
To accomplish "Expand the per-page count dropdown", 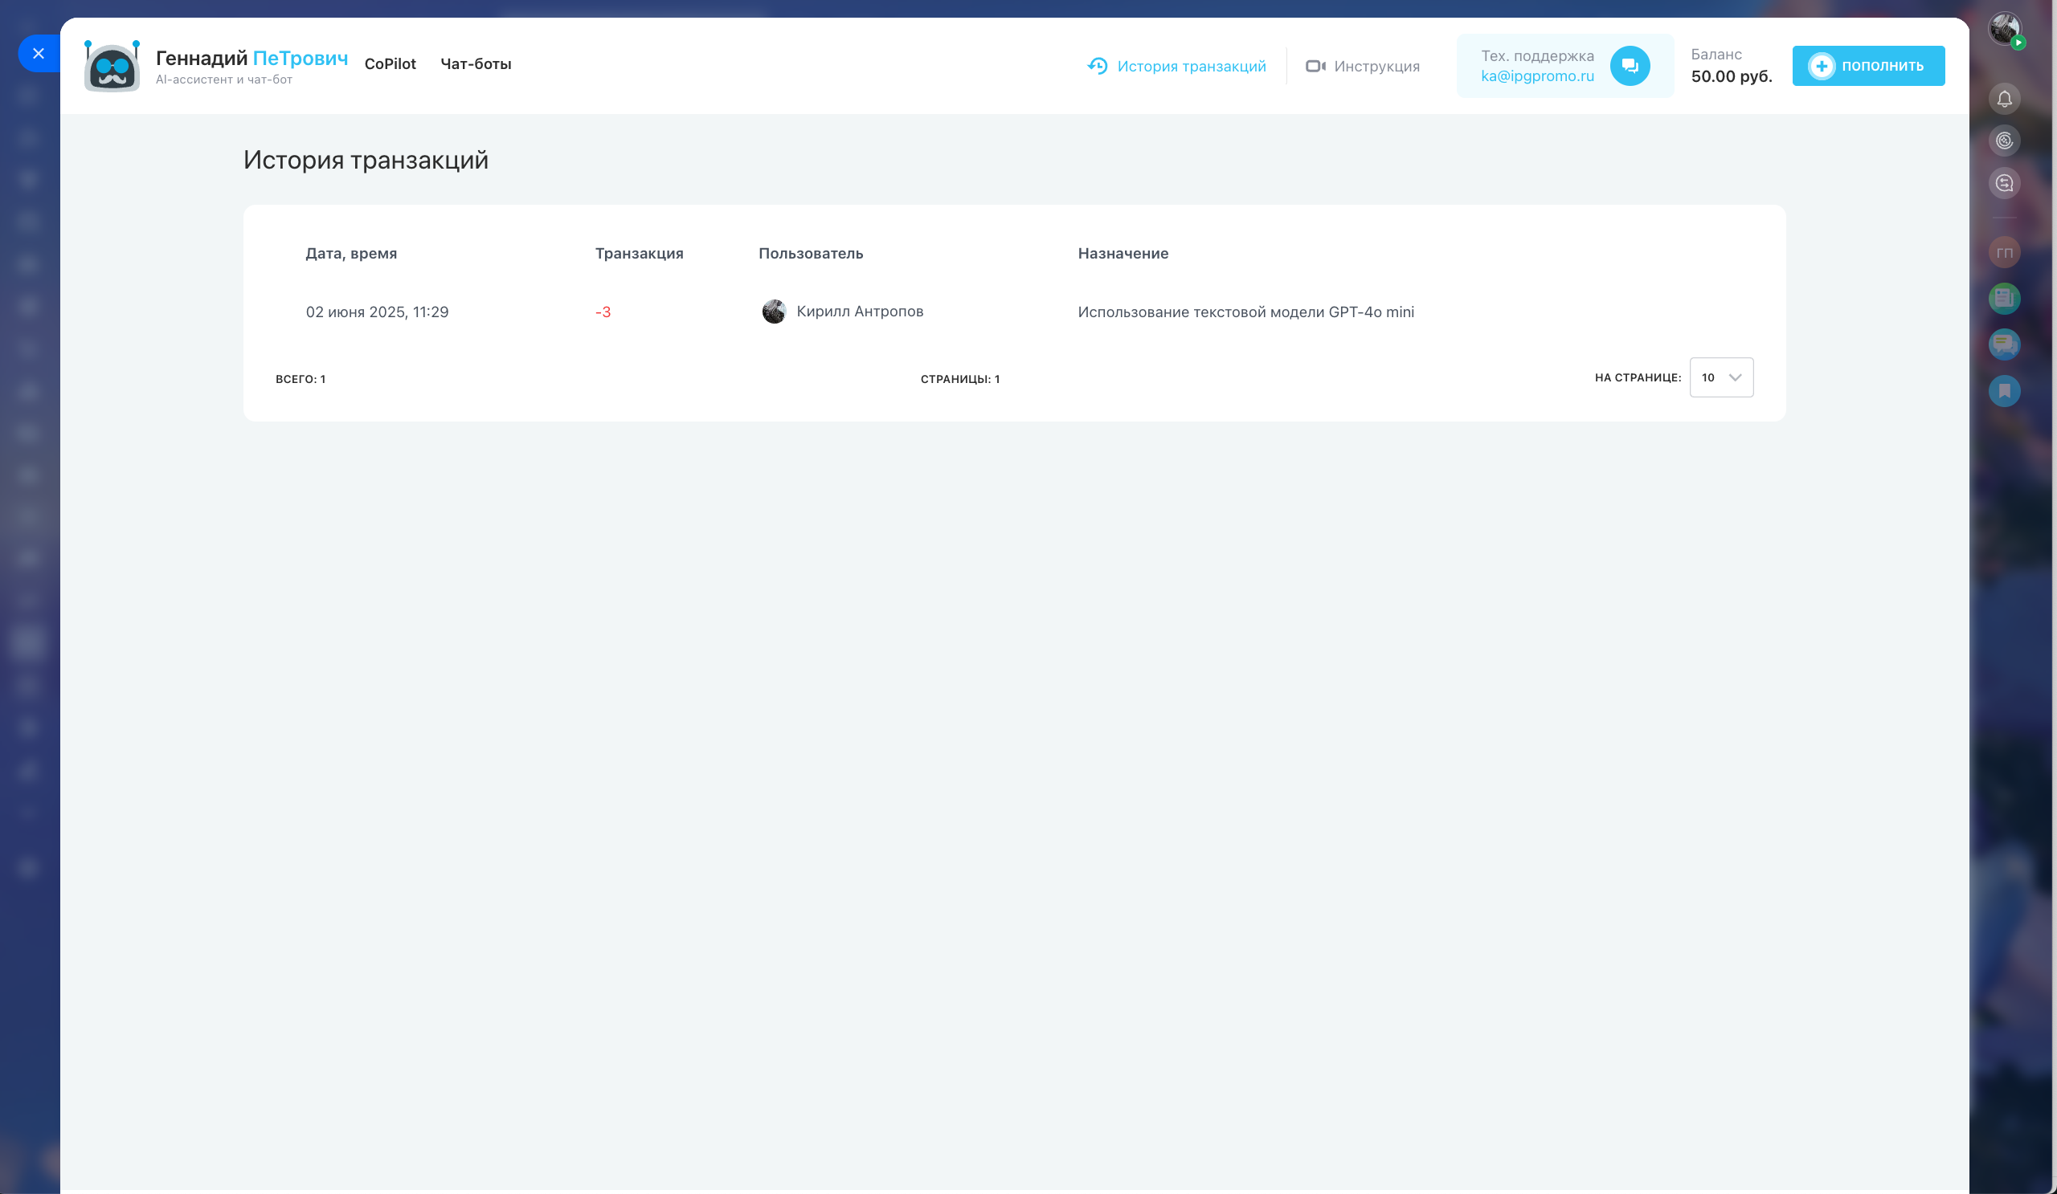I will pos(1720,377).
